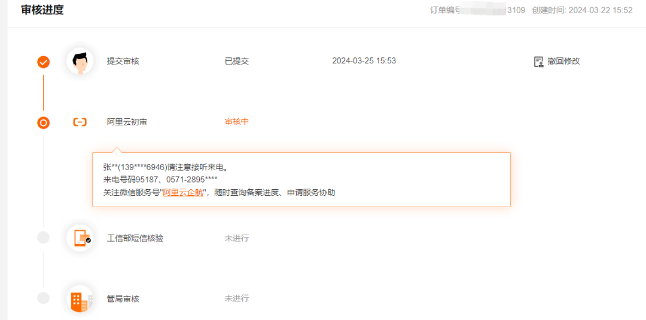
Task: Click the 创建时间 2024-03-22 15:52 text
Action: coord(582,10)
